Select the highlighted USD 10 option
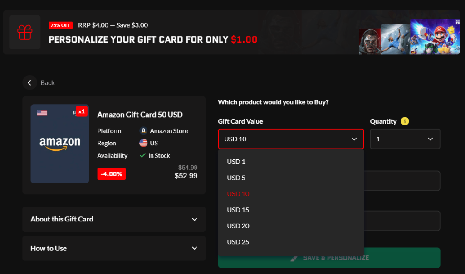The width and height of the screenshot is (465, 274). click(x=238, y=194)
